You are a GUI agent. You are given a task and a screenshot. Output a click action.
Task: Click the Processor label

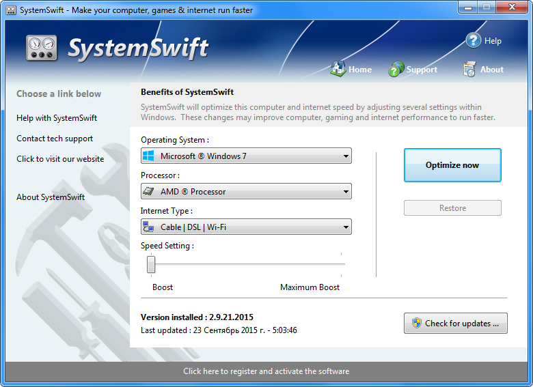[160, 175]
